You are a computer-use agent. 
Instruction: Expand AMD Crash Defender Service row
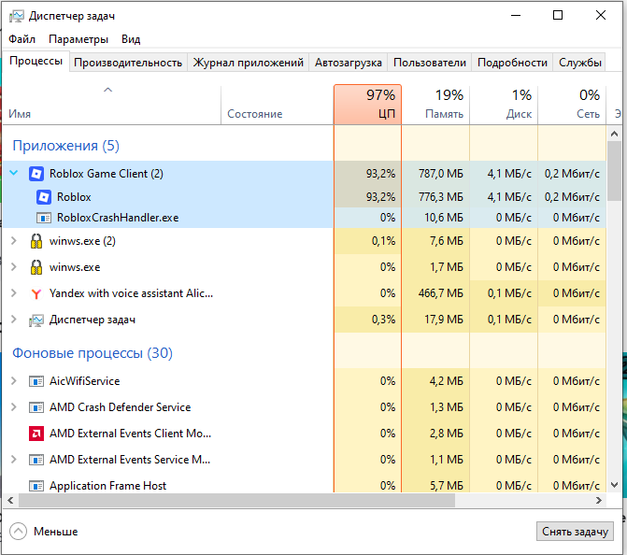point(14,407)
